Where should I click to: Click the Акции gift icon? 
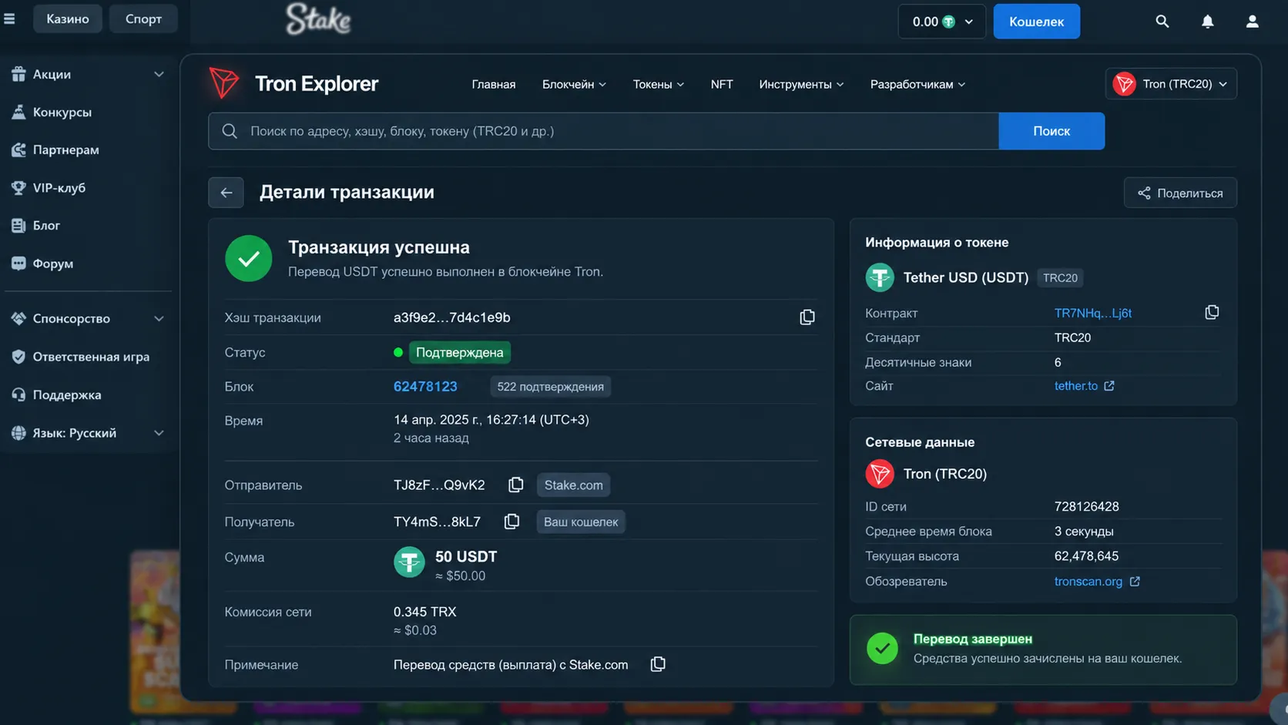18,74
